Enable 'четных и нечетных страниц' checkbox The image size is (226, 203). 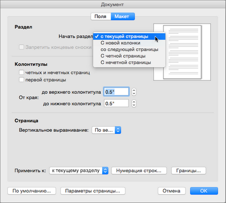tap(21, 72)
